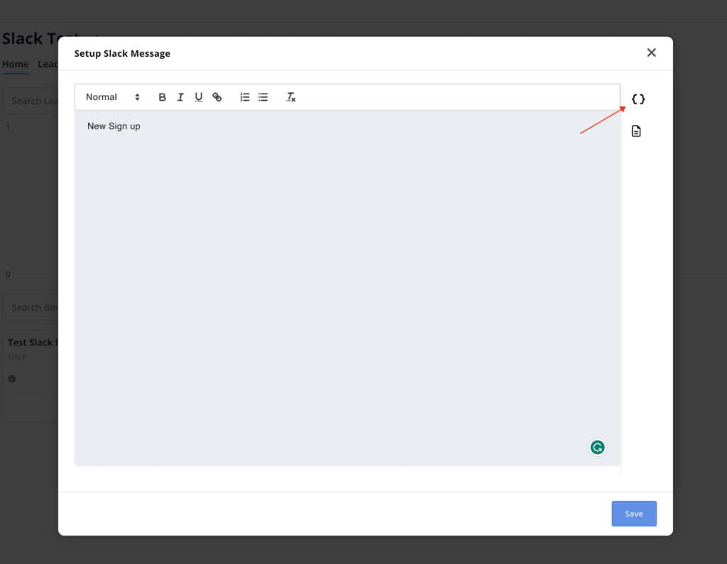Click into the message editor text area
This screenshot has width=727, height=564.
pos(347,288)
